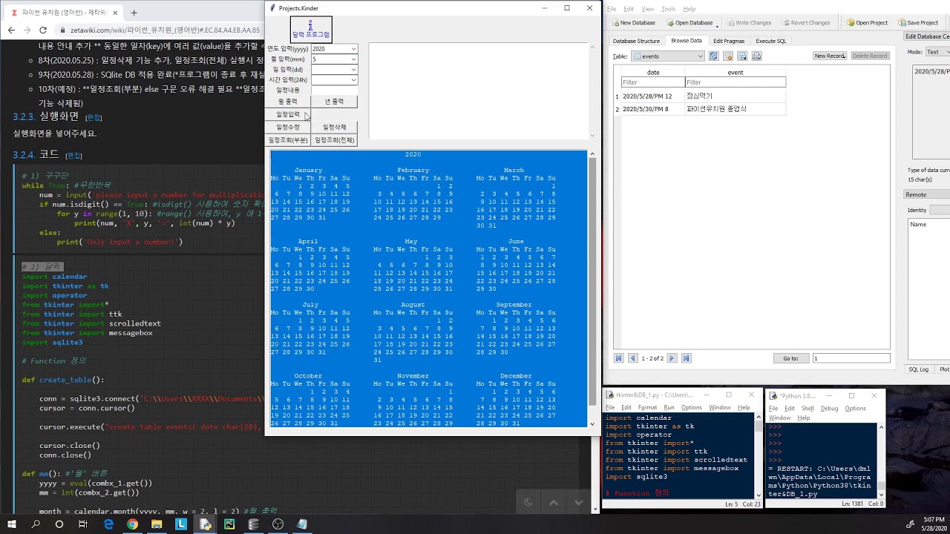Click the 일정조회(전체) button
This screenshot has height=534, width=950.
334,140
